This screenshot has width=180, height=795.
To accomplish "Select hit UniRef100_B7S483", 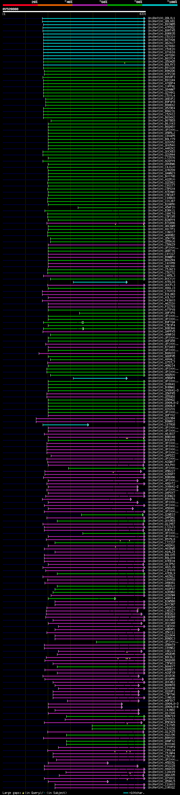I will (161, 347).
